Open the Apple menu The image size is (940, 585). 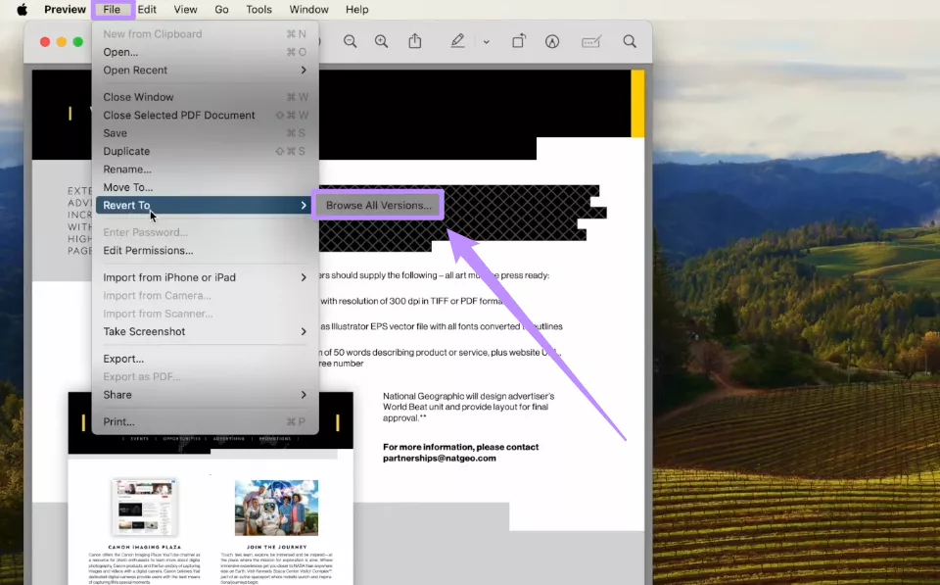[23, 10]
